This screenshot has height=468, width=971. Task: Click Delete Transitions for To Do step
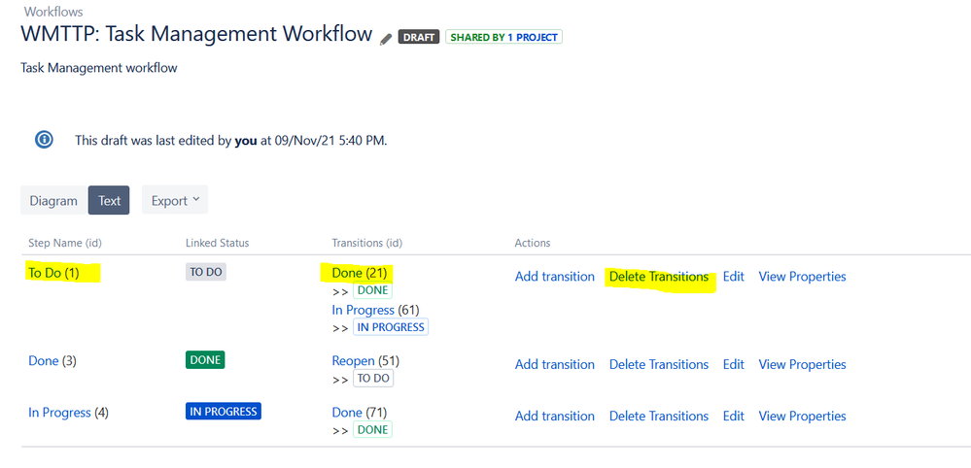click(x=659, y=277)
